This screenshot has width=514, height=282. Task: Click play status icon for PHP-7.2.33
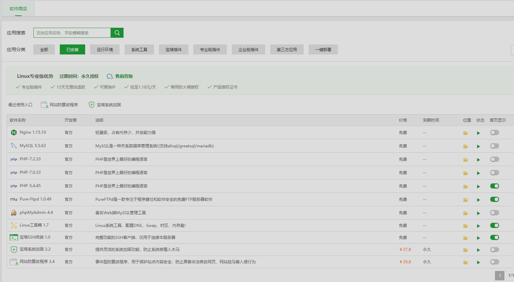[479, 160]
